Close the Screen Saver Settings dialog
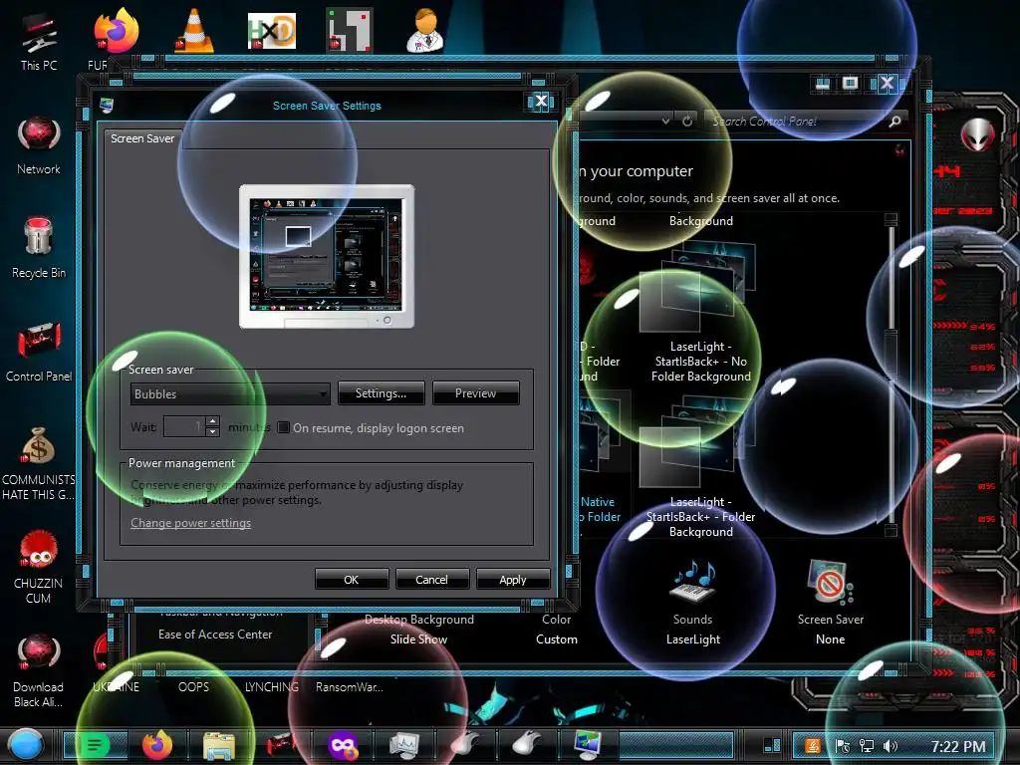 pos(541,101)
